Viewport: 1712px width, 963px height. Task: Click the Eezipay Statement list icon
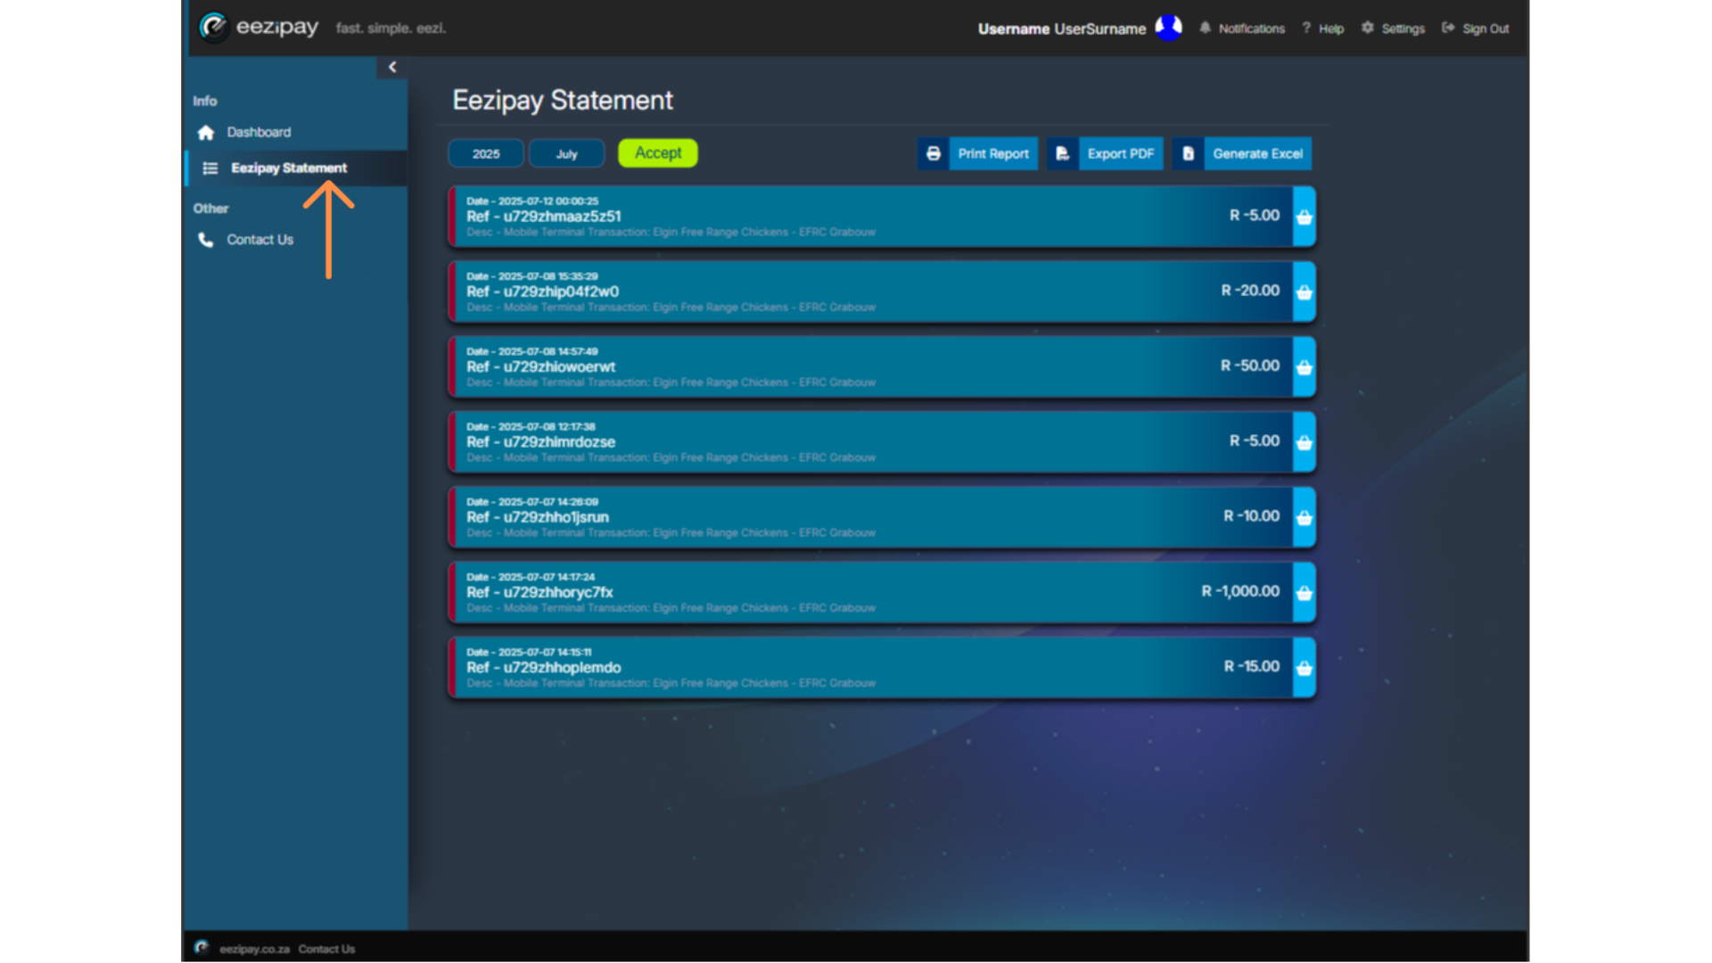tap(210, 168)
